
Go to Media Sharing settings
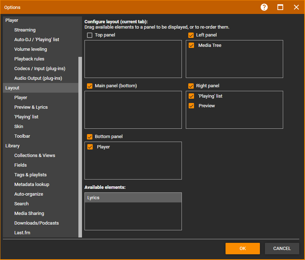pyautogui.click(x=41, y=214)
